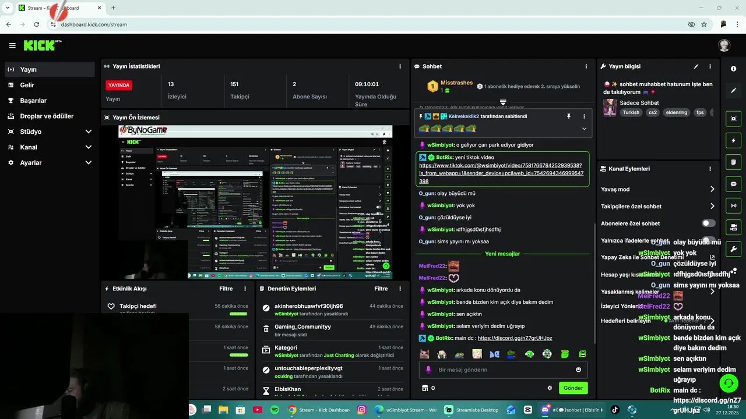Open the info icon in right sidebar
This screenshot has height=419, width=746.
(733, 69)
